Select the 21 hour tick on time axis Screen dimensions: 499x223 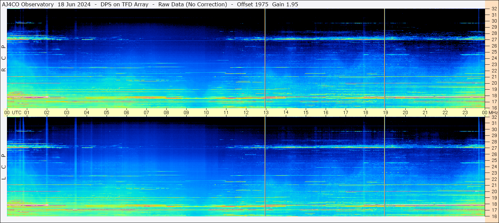coord(425,112)
